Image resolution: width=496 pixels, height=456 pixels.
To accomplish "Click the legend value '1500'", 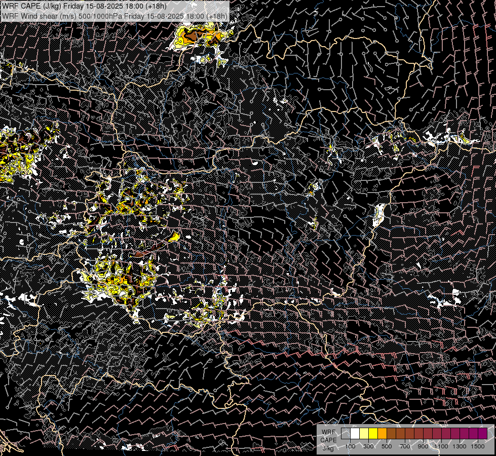I will 478,446.
